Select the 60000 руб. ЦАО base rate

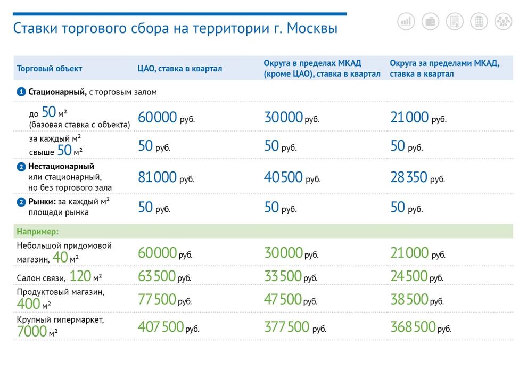tap(166, 118)
